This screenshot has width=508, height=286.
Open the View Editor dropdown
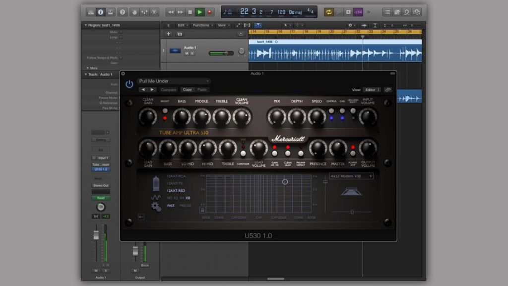(x=372, y=90)
